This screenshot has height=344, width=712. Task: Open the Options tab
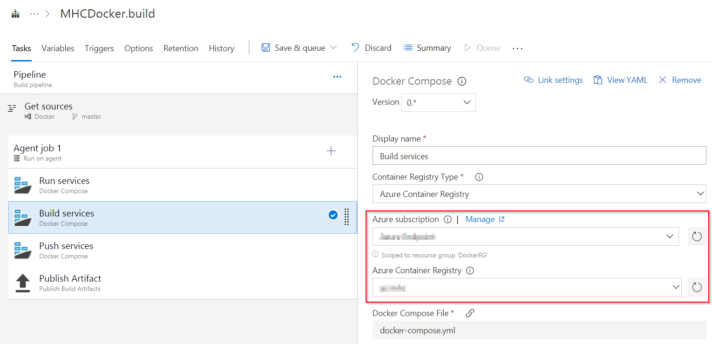point(139,48)
